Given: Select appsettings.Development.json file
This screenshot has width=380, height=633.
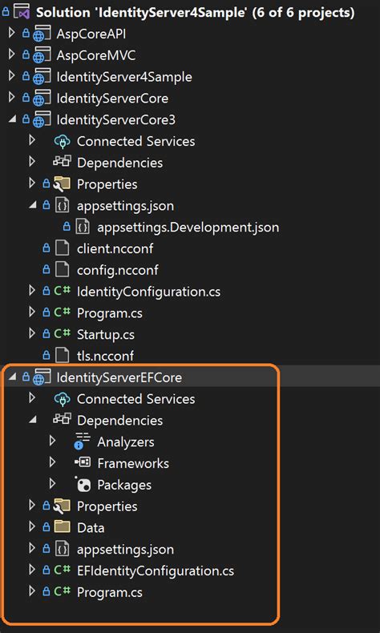Looking at the screenshot, I should (x=188, y=227).
